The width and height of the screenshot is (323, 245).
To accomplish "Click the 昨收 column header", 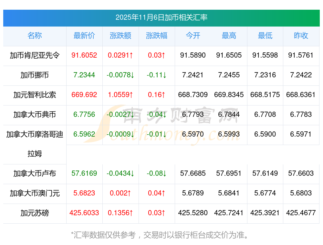I will [x=301, y=36].
